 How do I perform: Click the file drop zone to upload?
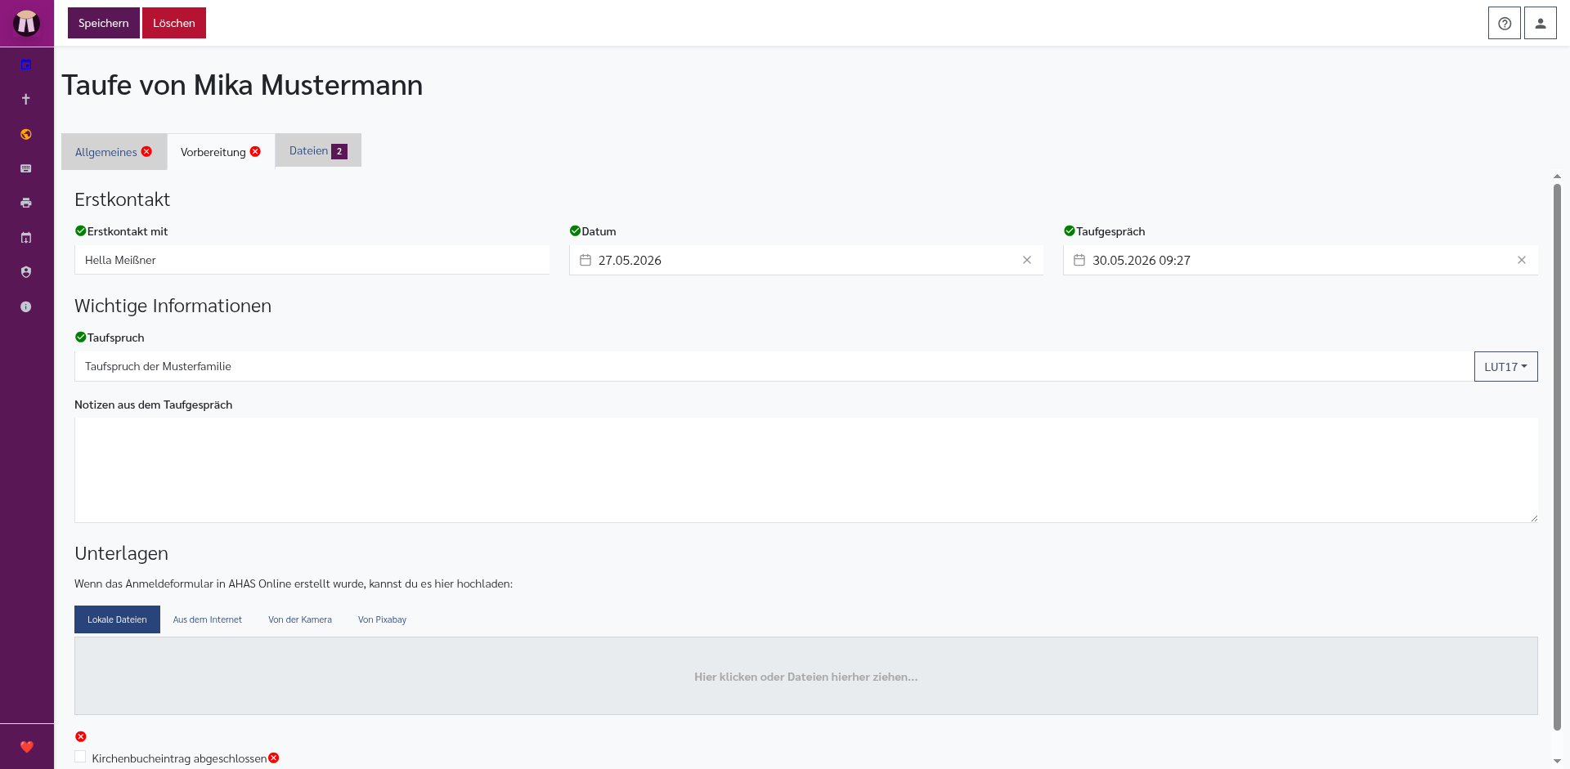(x=805, y=676)
